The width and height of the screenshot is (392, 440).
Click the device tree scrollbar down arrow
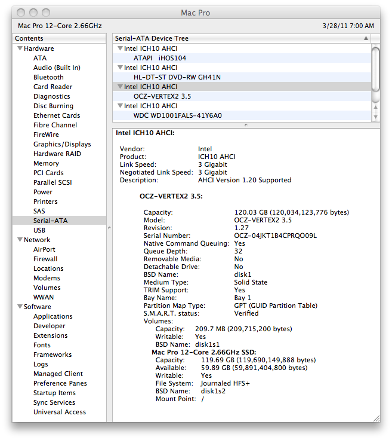pyautogui.click(x=376, y=117)
